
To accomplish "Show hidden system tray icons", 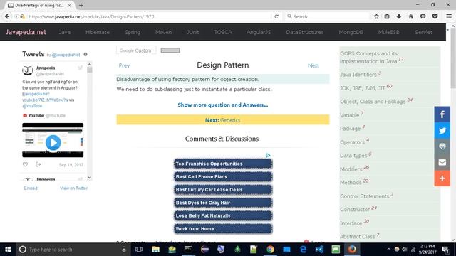I will click(388, 250).
